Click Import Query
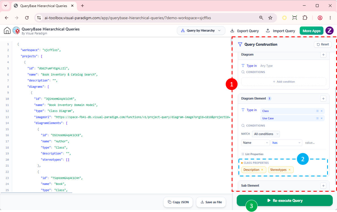Screen dimensions: 337x212 pyautogui.click(x=281, y=31)
